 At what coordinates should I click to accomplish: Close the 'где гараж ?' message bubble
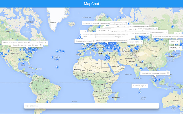point(108,30)
